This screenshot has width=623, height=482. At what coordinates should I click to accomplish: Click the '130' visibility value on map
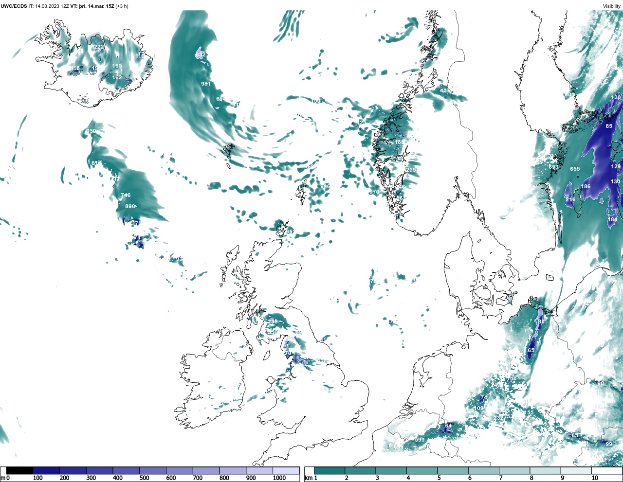615,181
